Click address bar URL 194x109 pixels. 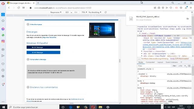tap(63, 8)
